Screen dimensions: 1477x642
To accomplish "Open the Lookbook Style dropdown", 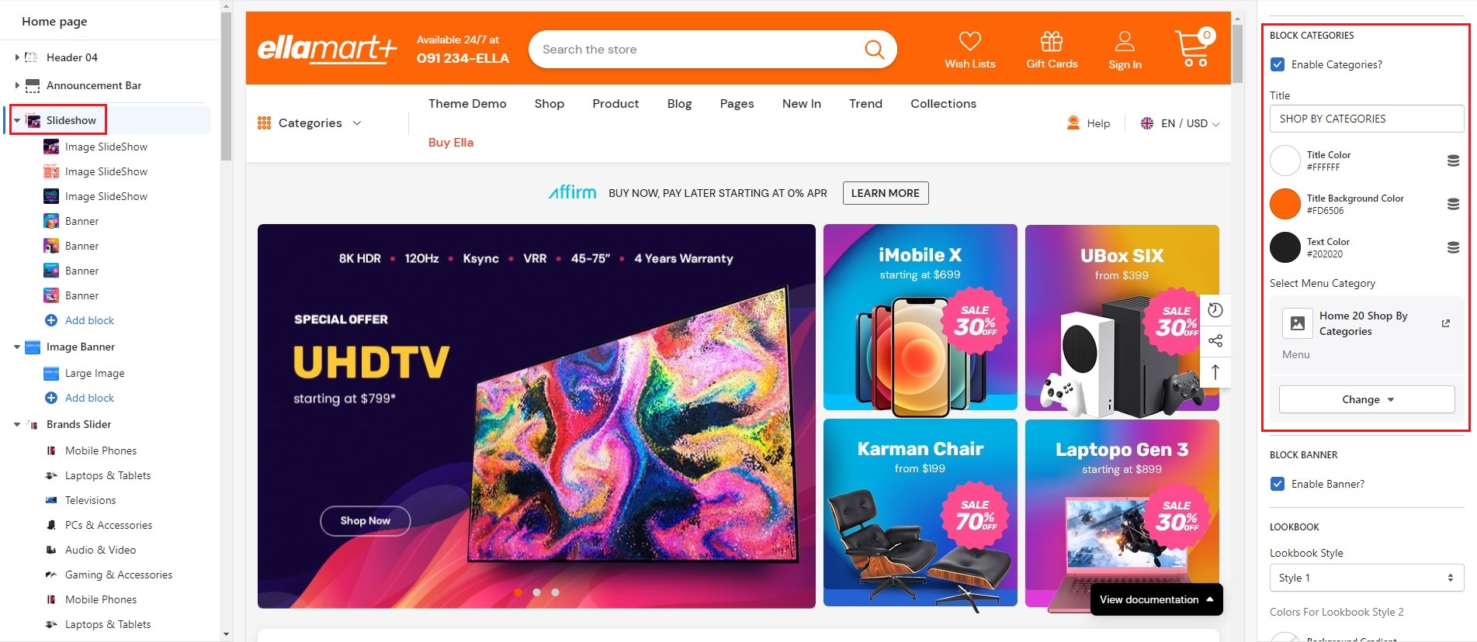I will (1367, 578).
